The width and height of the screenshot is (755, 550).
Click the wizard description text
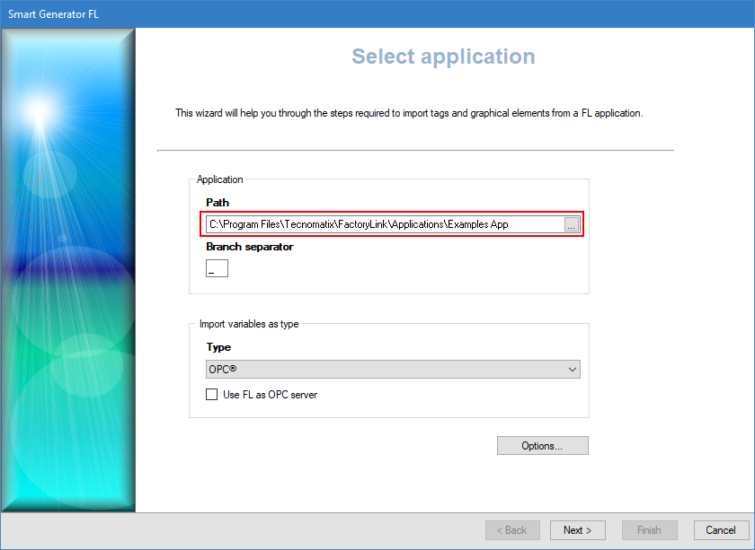tap(409, 113)
